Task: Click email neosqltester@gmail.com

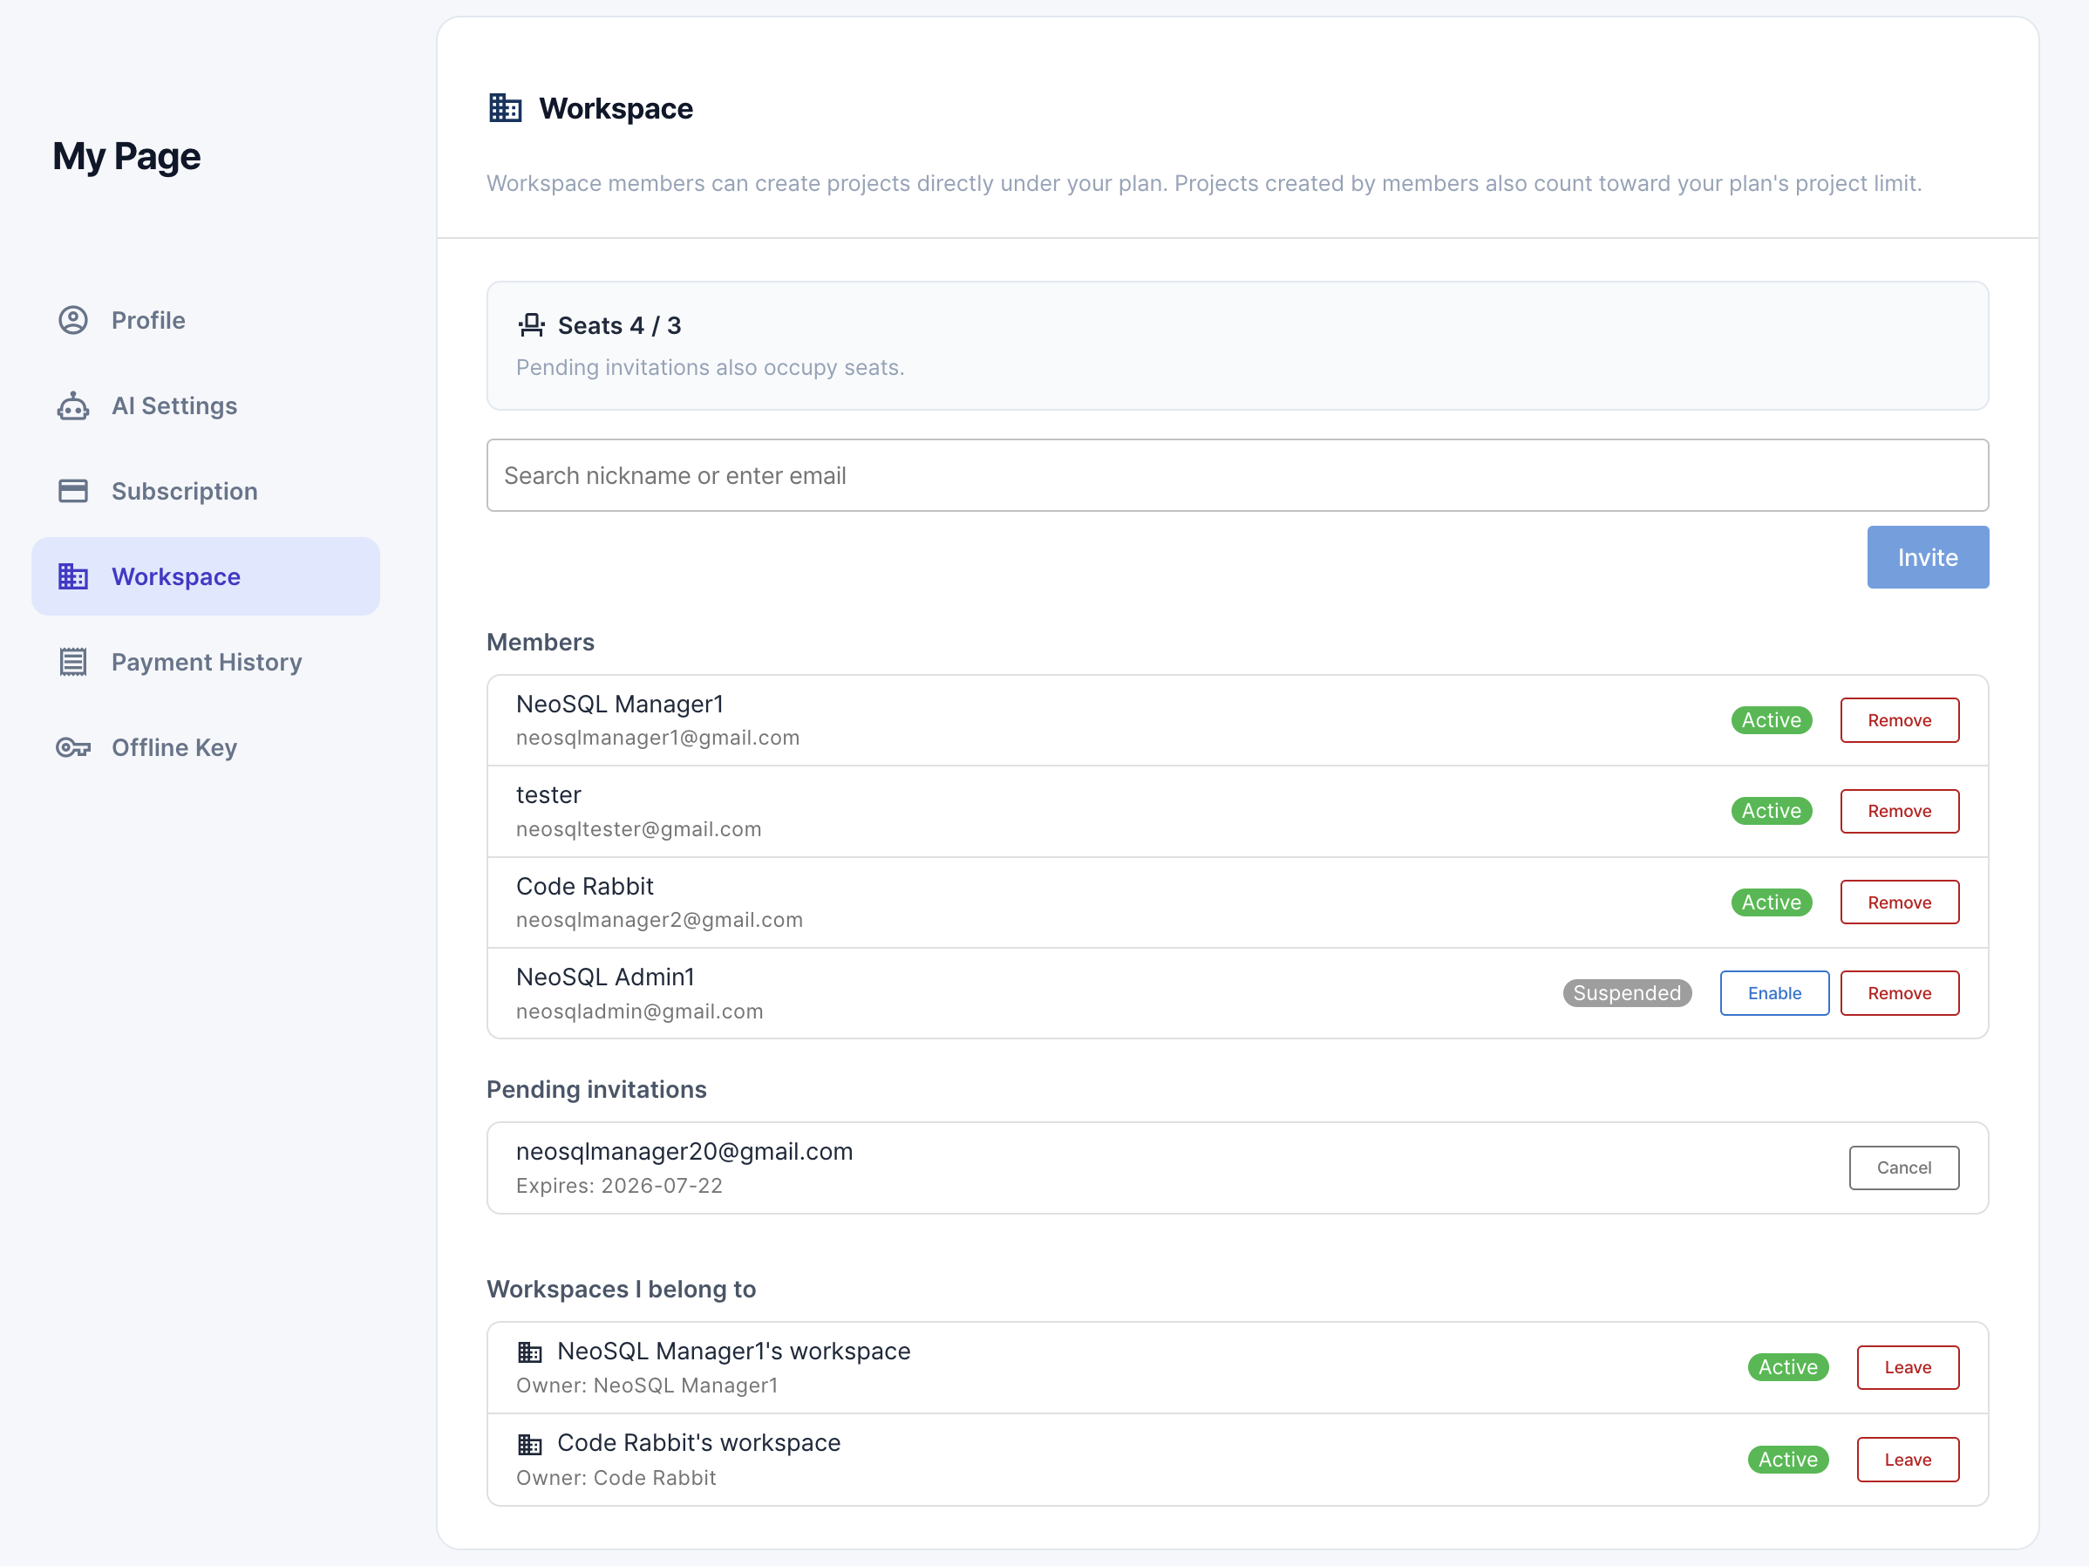Action: (638, 829)
